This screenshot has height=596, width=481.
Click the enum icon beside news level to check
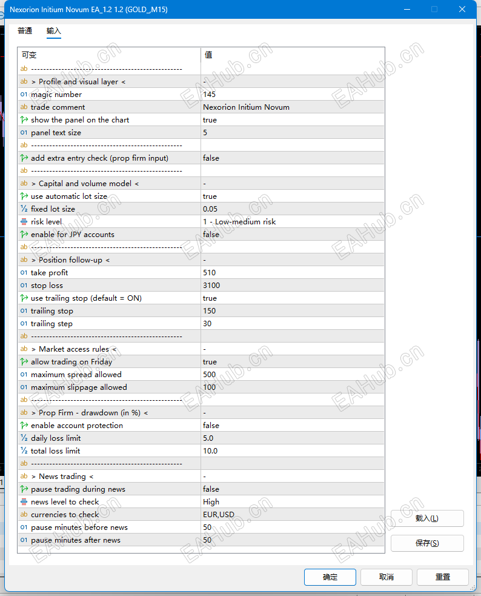24,502
